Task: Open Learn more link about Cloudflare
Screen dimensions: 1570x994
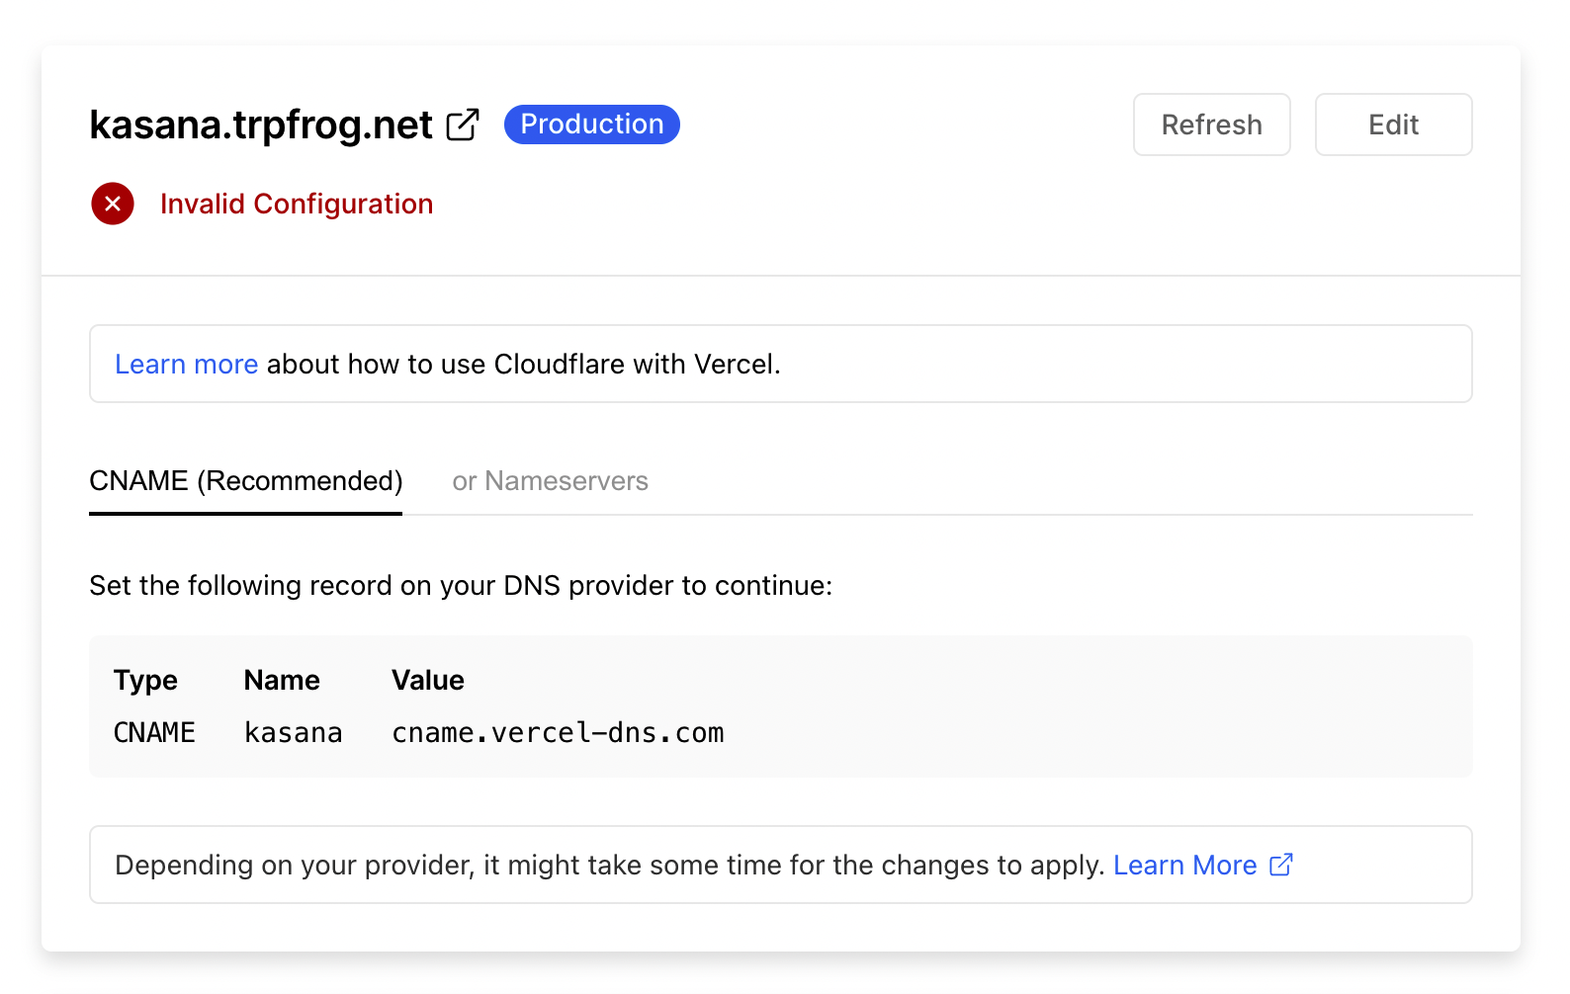Action: point(186,365)
